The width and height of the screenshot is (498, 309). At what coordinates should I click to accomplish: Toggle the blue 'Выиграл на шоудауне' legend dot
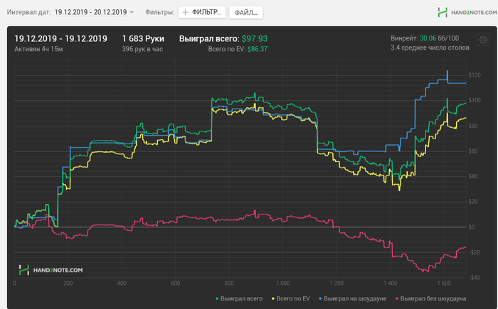point(320,298)
